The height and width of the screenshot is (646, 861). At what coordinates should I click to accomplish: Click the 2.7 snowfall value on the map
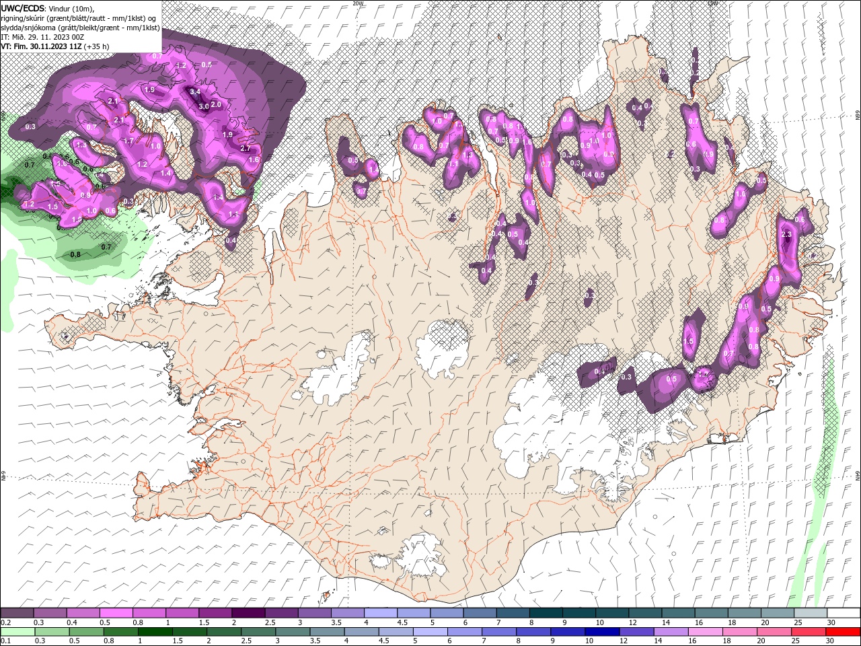pyautogui.click(x=246, y=148)
